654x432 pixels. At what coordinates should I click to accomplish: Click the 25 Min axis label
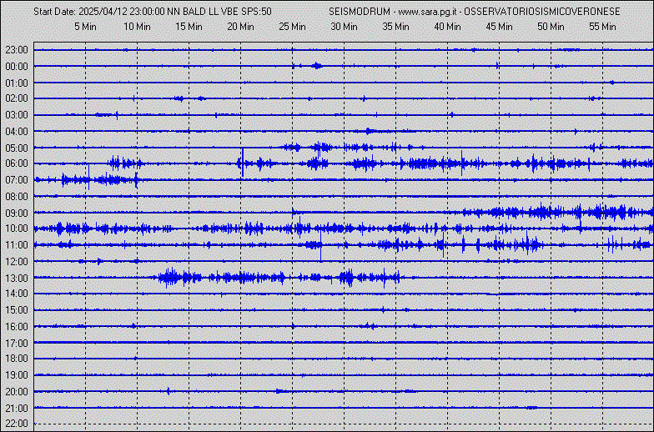tap(292, 27)
